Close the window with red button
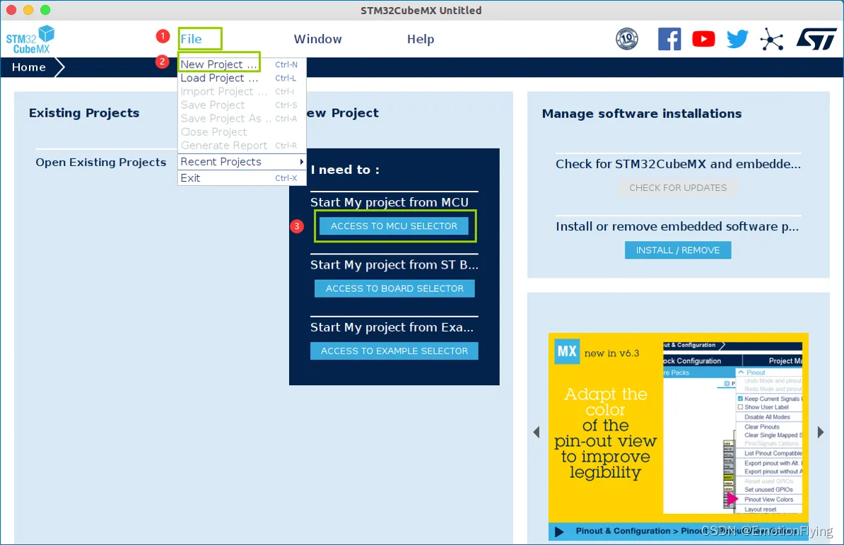844x545 pixels. 11,10
